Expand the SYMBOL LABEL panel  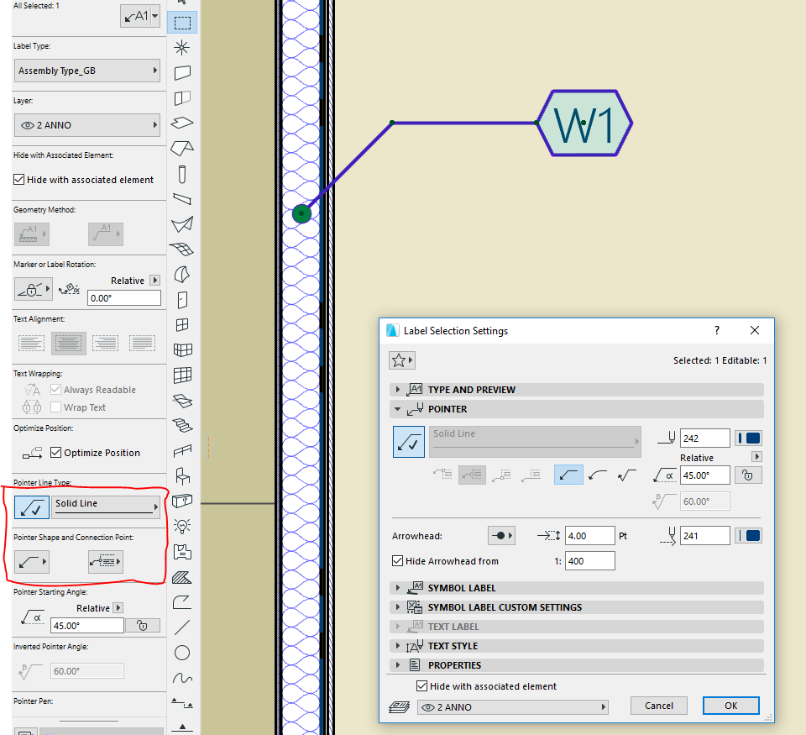pyautogui.click(x=461, y=588)
